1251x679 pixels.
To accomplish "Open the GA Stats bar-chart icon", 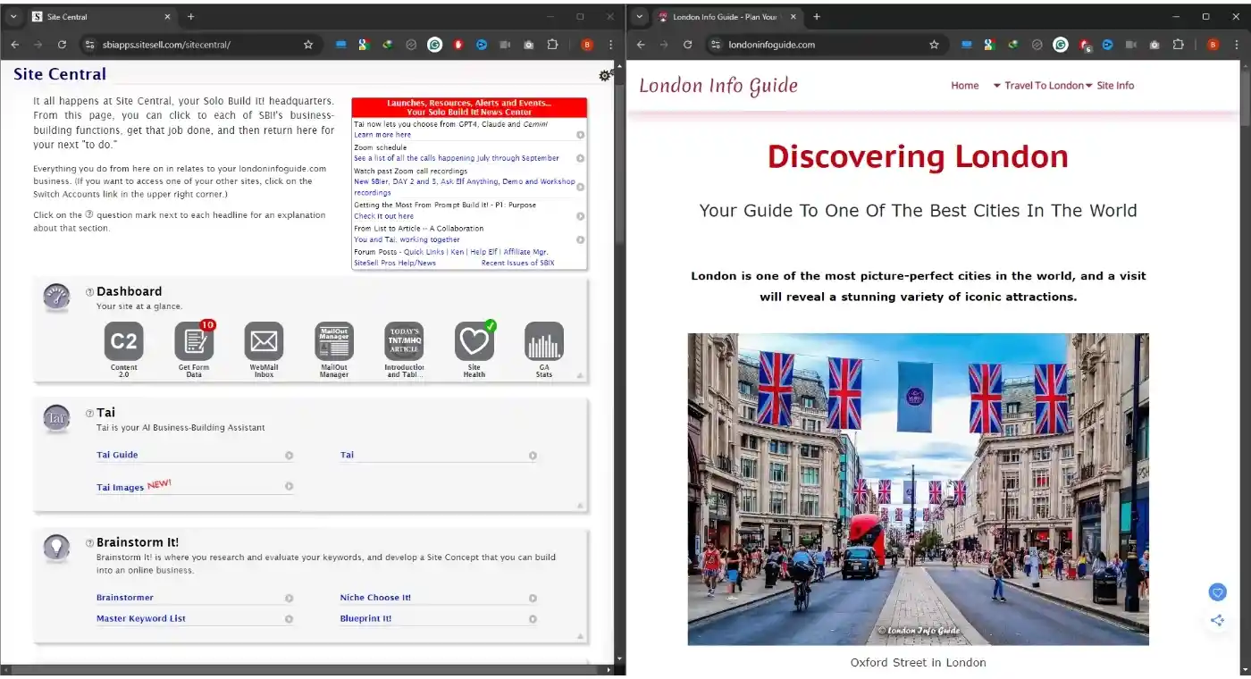I will (544, 341).
